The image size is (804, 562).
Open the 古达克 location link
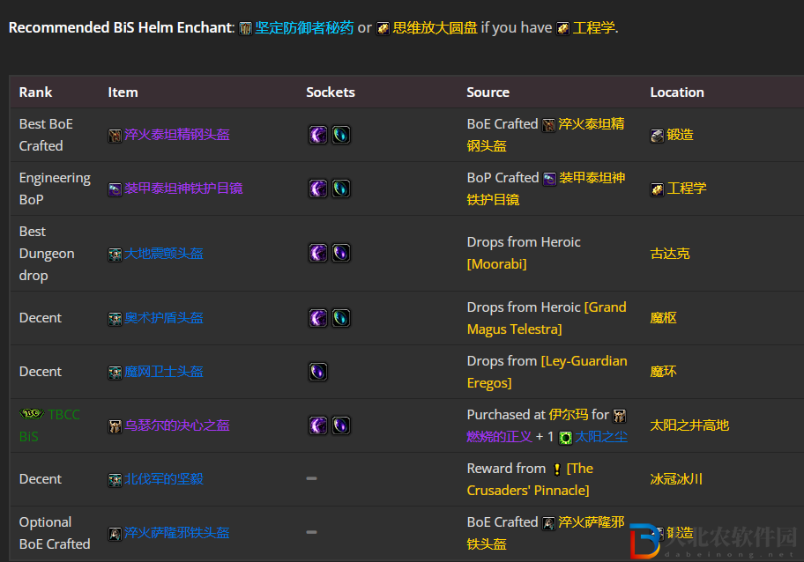670,254
